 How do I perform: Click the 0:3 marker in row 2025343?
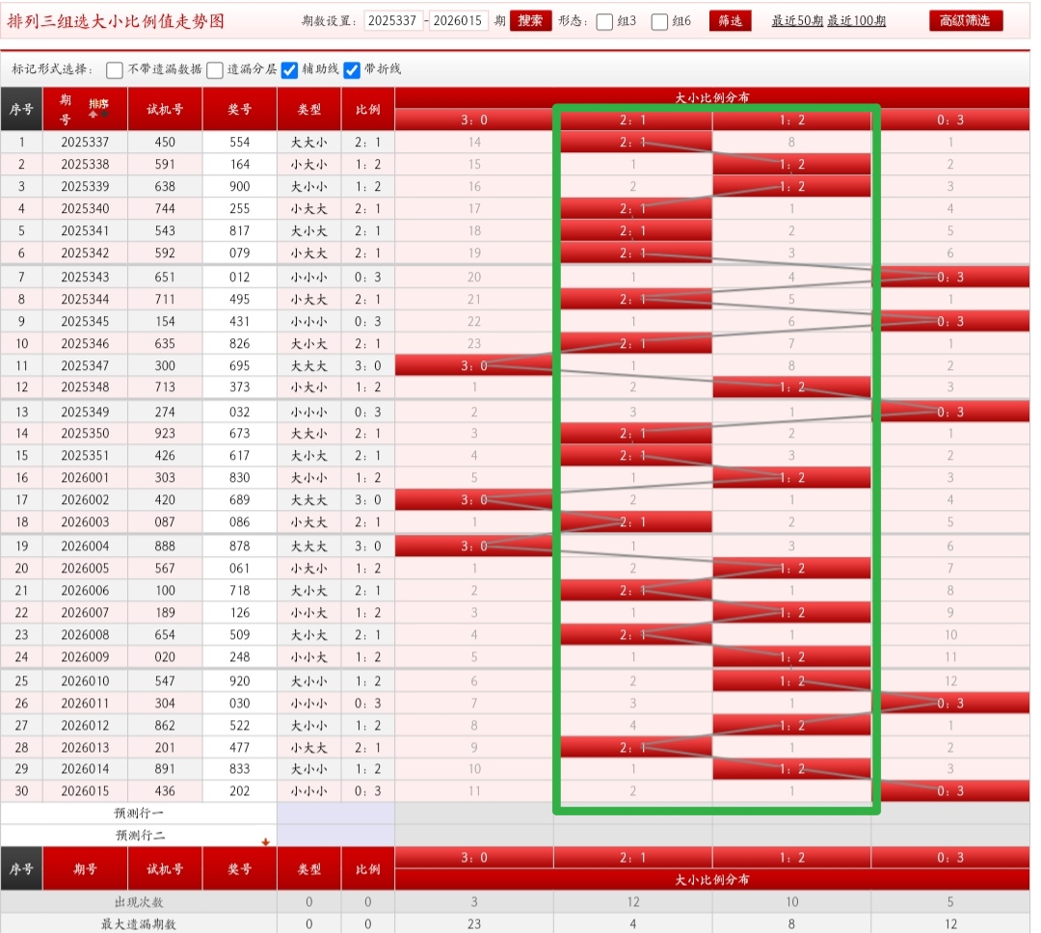point(949,277)
